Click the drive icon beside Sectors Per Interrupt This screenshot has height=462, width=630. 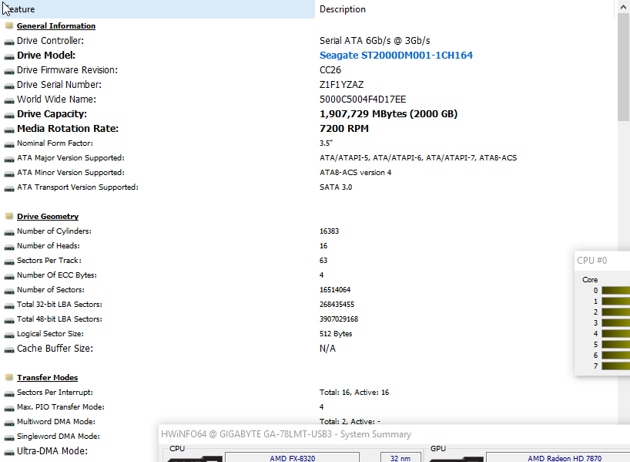pos(8,393)
